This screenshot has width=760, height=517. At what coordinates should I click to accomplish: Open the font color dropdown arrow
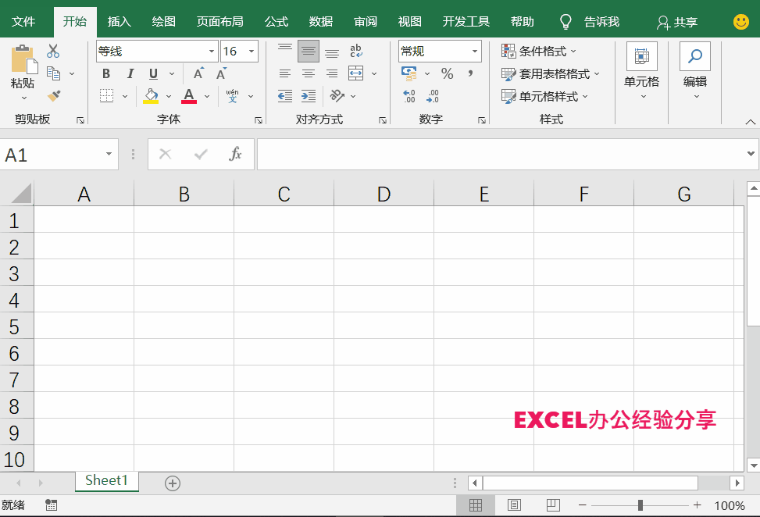click(x=206, y=96)
